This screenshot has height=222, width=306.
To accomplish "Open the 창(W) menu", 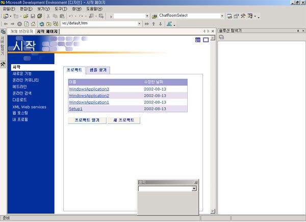I will 76,9.
